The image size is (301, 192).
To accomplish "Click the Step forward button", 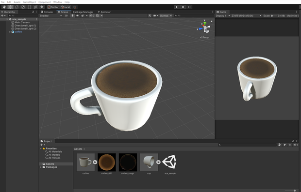I will pyautogui.click(x=189, y=7).
